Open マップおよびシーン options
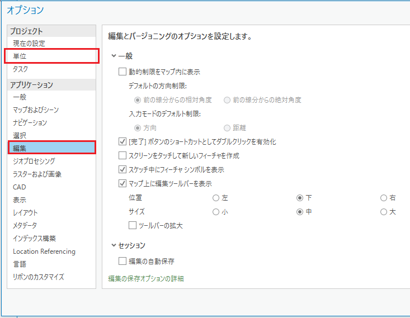 pyautogui.click(x=51, y=110)
